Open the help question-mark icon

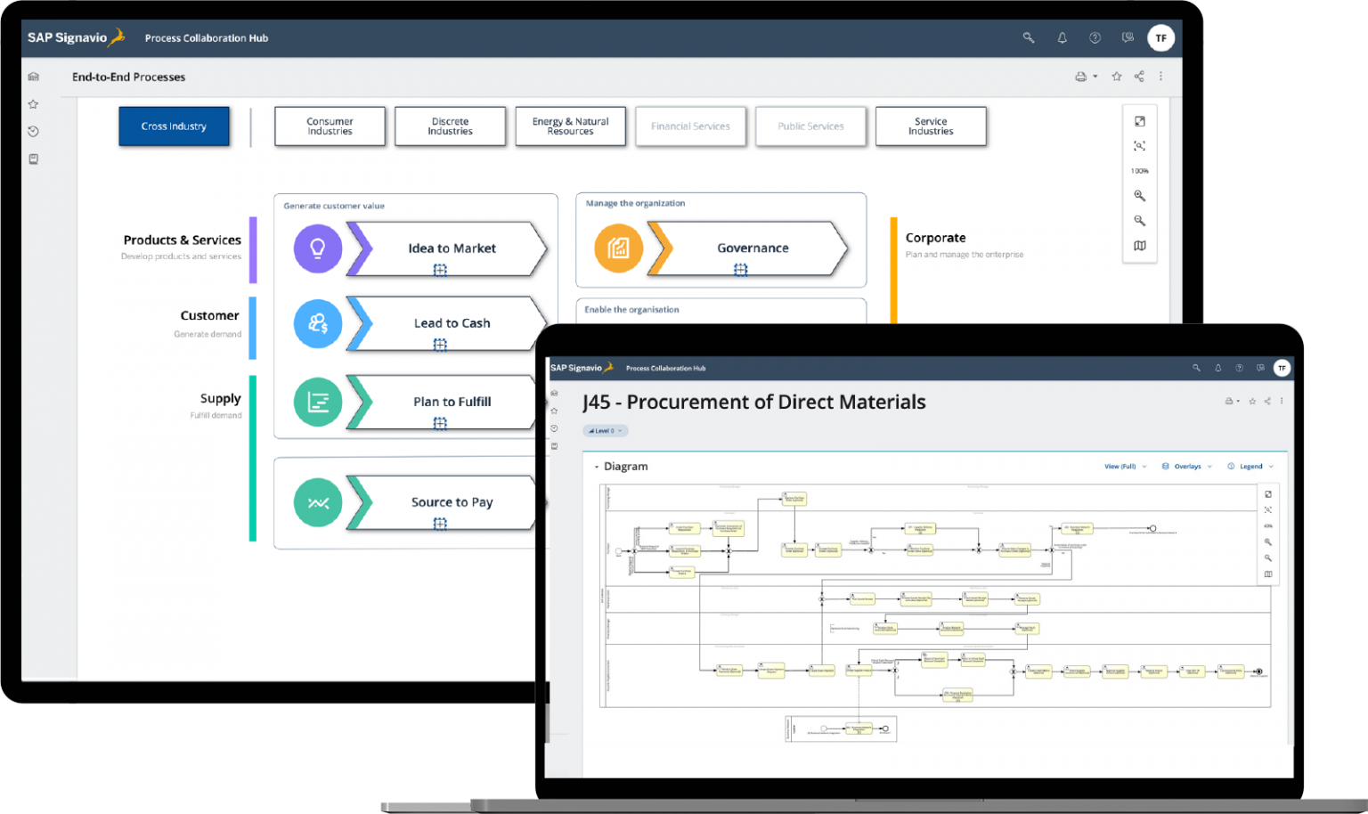[1095, 37]
